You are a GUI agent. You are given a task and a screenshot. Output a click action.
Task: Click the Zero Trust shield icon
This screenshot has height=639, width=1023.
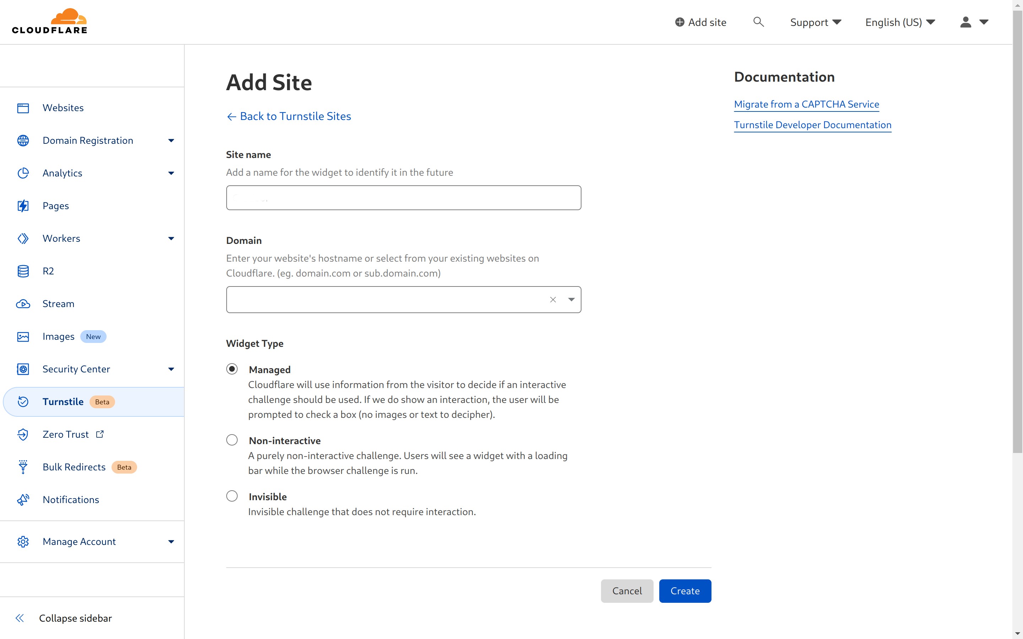click(x=23, y=435)
